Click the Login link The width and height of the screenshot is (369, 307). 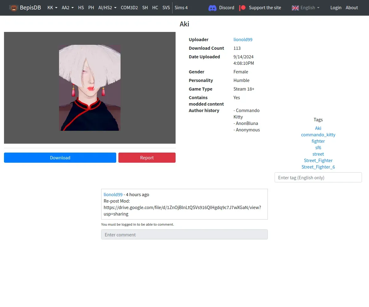click(x=336, y=8)
